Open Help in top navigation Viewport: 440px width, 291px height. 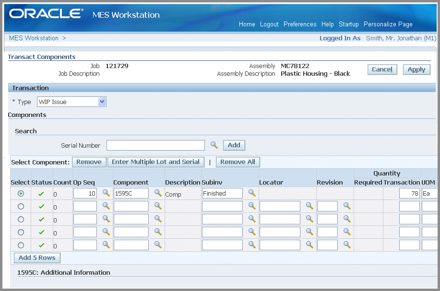point(327,24)
